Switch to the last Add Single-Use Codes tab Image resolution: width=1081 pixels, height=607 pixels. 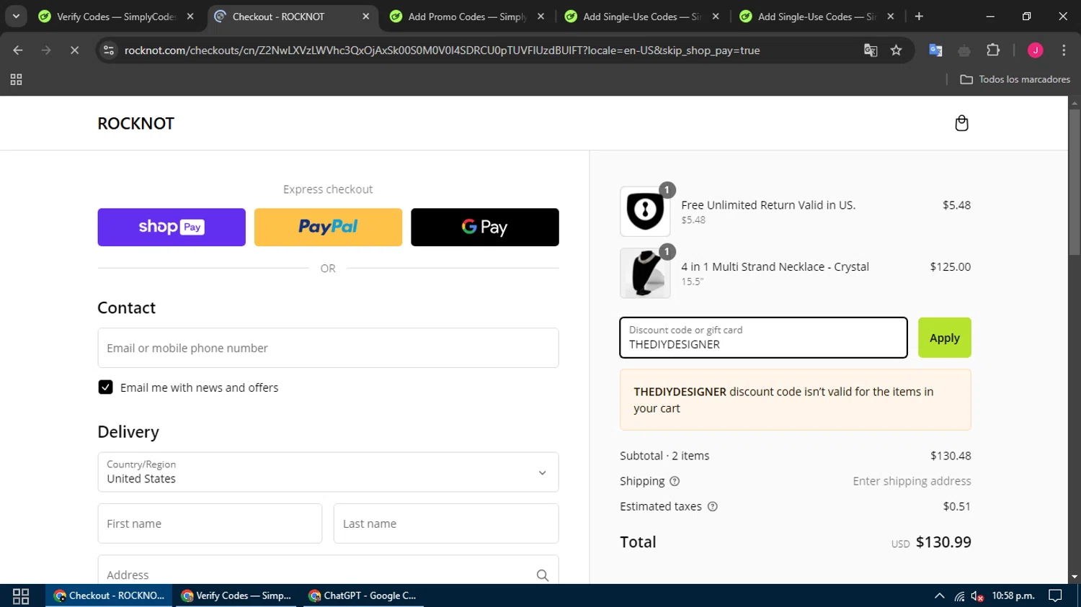[817, 17]
